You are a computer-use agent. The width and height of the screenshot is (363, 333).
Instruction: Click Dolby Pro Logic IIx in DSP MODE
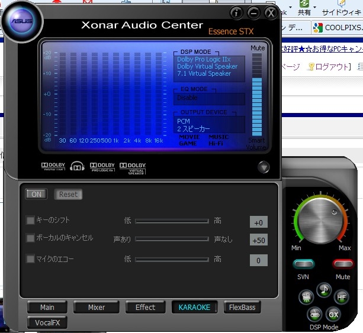point(204,59)
